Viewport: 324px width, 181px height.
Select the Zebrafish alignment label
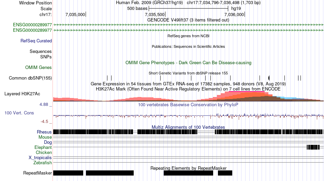click(43, 163)
